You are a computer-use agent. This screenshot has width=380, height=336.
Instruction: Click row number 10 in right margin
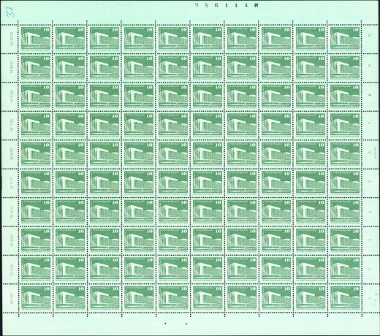pyautogui.click(x=370, y=36)
